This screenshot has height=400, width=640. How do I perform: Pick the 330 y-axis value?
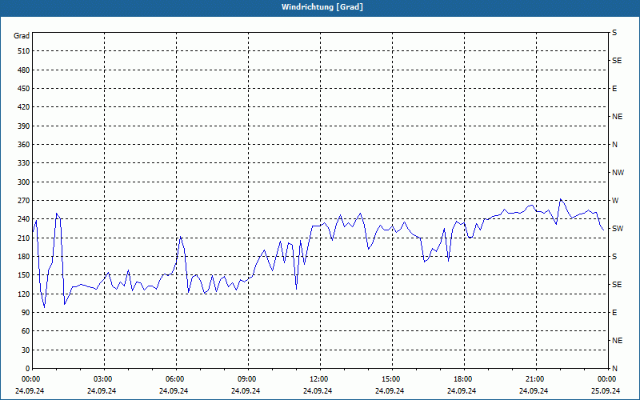click(24, 163)
